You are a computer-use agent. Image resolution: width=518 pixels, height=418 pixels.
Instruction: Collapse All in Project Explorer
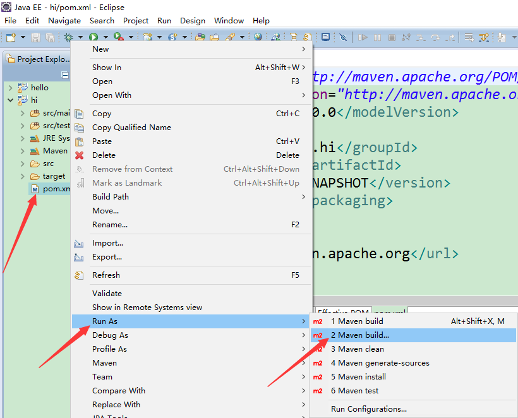[65, 75]
